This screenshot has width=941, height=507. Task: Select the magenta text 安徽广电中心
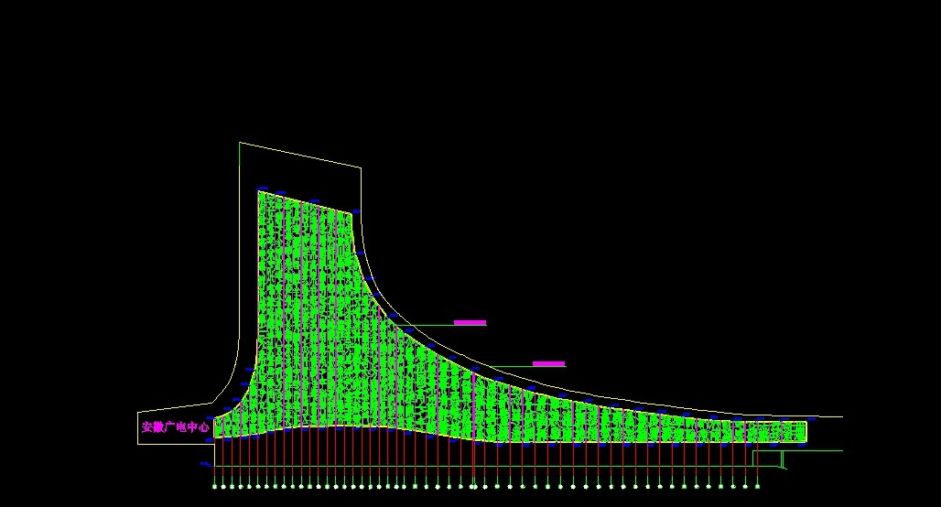click(x=175, y=427)
